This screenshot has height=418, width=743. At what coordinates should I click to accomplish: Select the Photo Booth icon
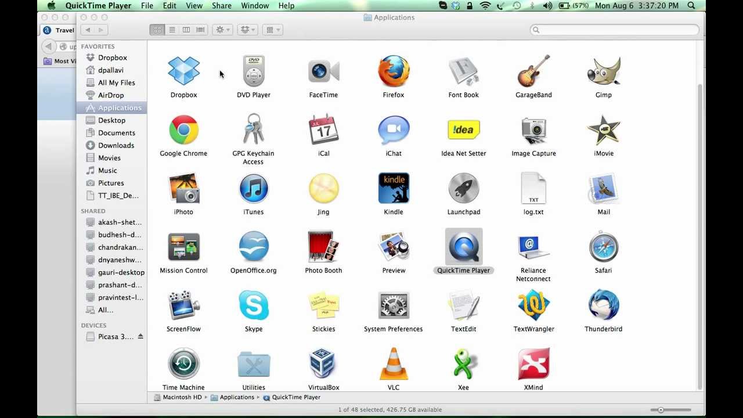tap(323, 247)
